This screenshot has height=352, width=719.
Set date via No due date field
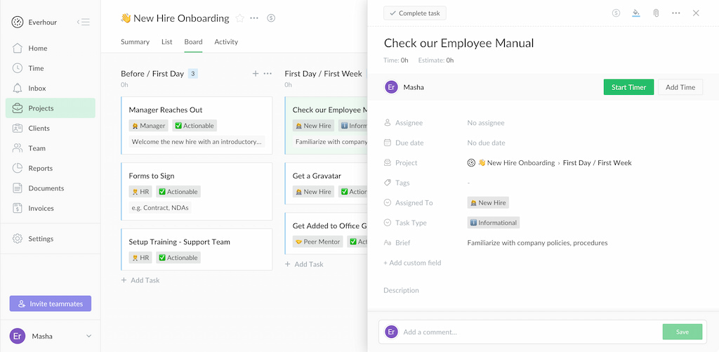click(x=486, y=143)
